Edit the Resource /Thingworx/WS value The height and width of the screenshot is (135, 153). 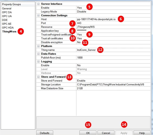point(113,27)
